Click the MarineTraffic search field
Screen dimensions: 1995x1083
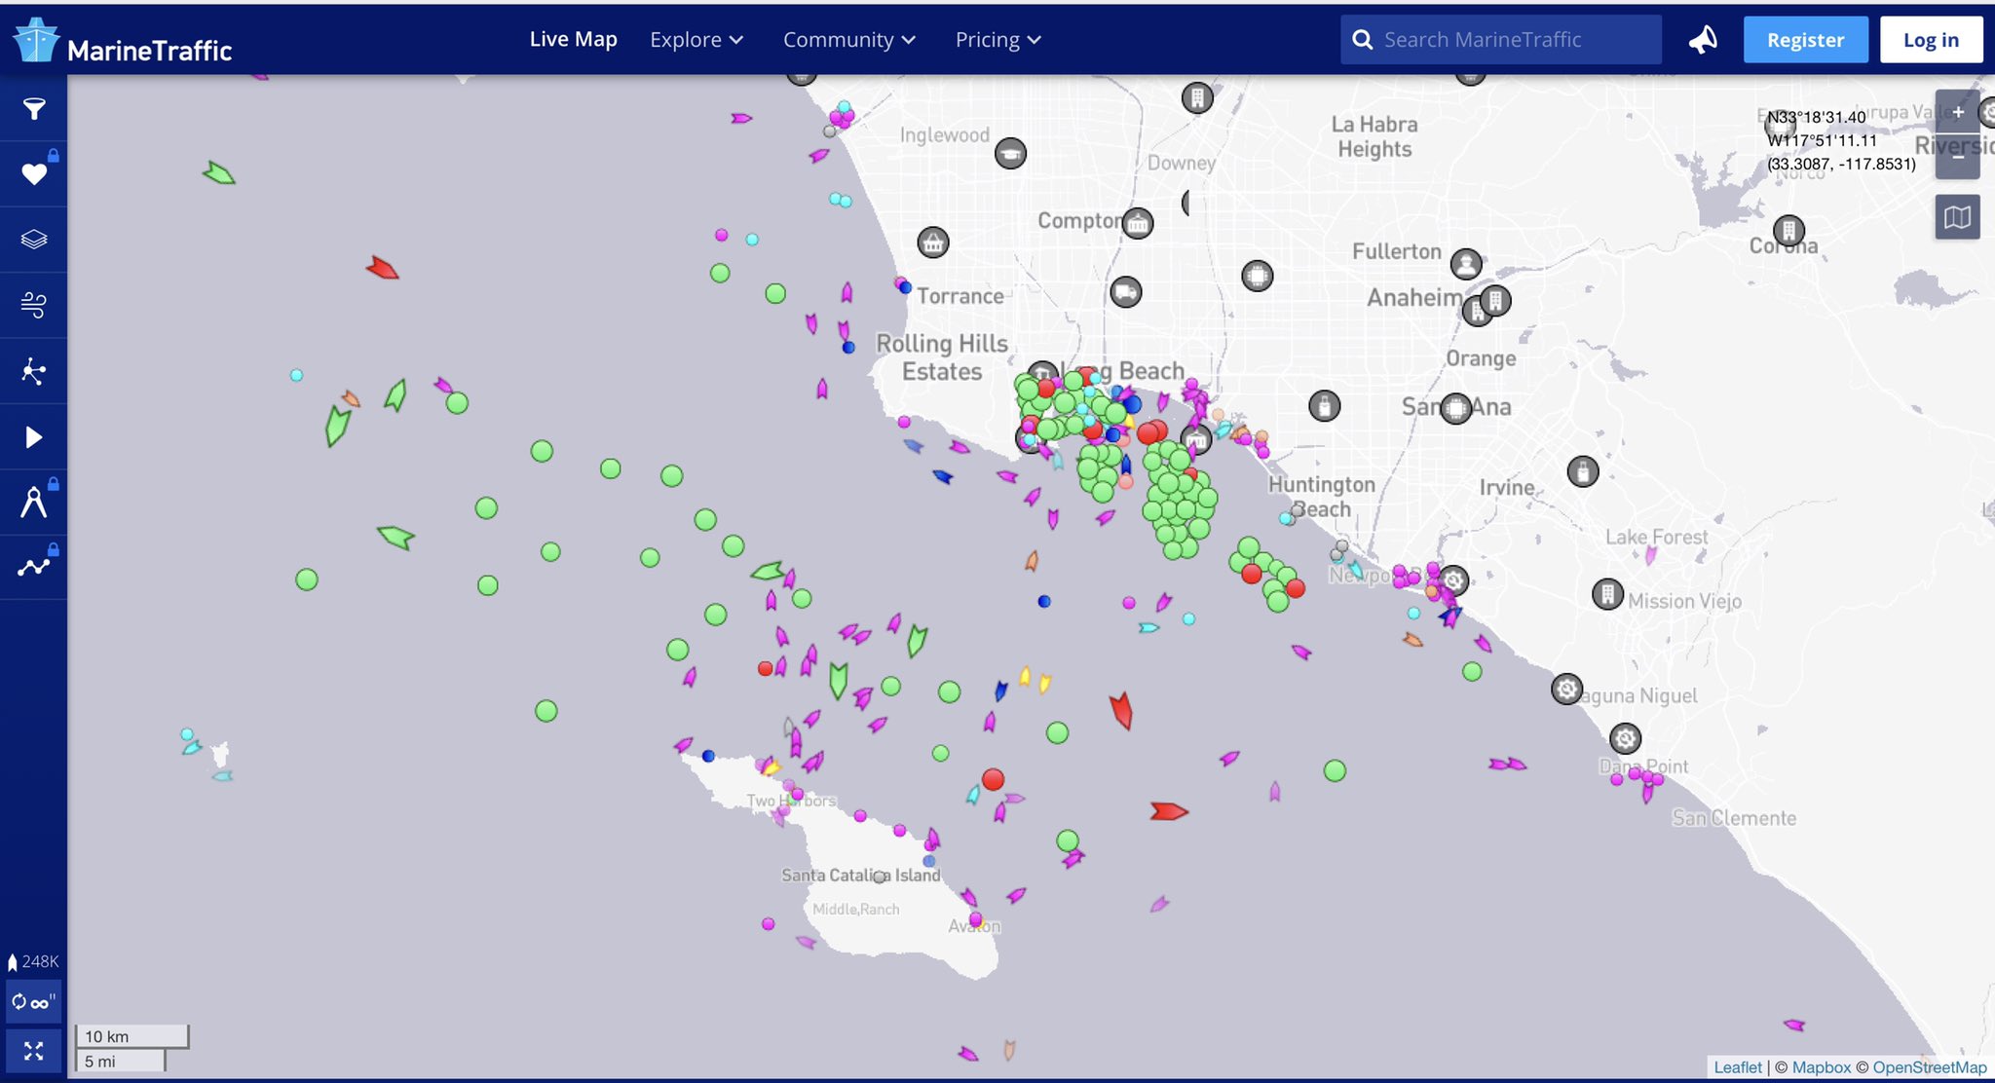pyautogui.click(x=1500, y=39)
